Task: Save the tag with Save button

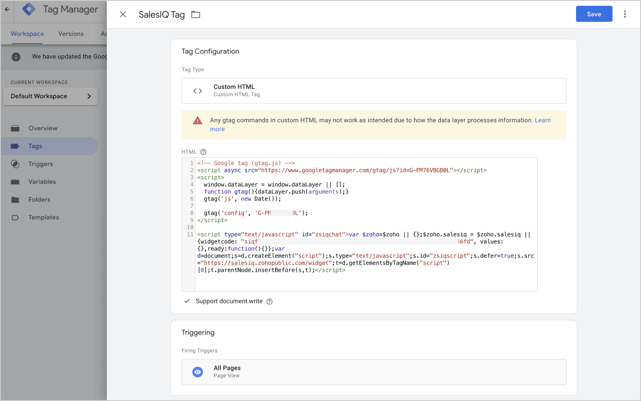Action: pyautogui.click(x=594, y=14)
